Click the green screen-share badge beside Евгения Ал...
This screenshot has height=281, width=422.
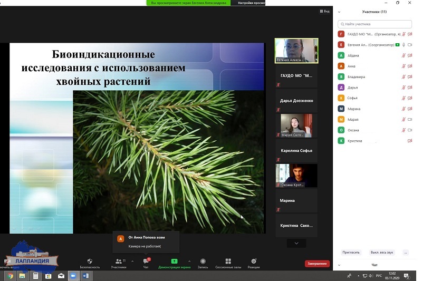[x=398, y=45]
